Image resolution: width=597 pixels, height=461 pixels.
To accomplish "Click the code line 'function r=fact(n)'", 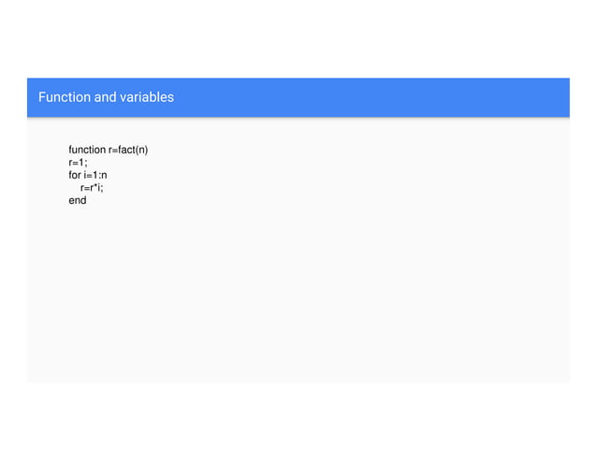I will pos(109,150).
